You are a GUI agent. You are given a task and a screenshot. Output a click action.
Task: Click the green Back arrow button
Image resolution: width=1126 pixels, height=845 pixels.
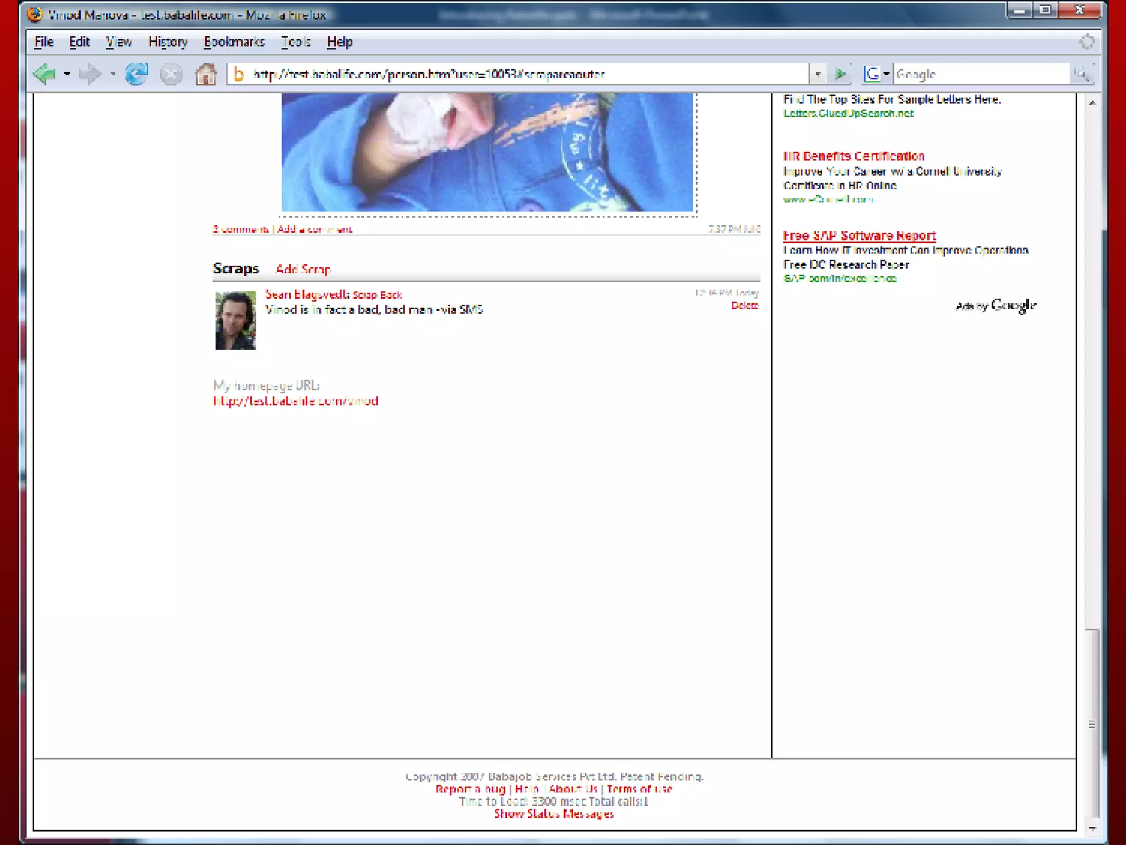click(x=44, y=74)
